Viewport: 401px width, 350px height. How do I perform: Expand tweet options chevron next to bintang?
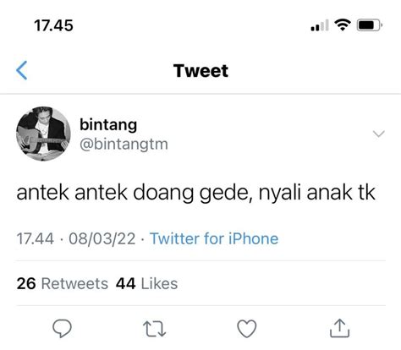coord(378,134)
